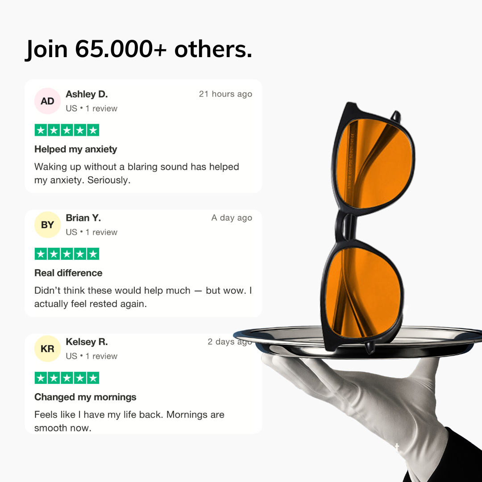The width and height of the screenshot is (482, 482).
Task: Select the "Changed my mornings" review title
Action: (85, 397)
